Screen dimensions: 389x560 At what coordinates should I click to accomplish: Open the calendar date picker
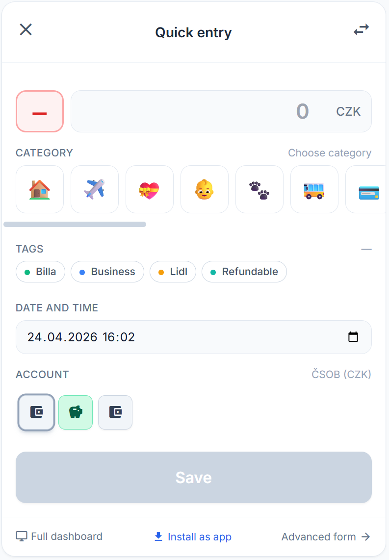pos(353,337)
